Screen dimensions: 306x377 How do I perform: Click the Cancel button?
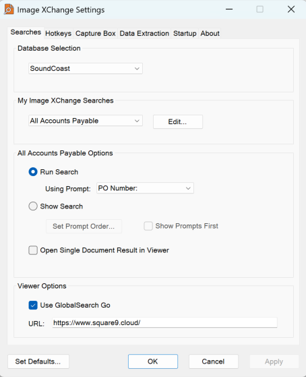click(214, 361)
